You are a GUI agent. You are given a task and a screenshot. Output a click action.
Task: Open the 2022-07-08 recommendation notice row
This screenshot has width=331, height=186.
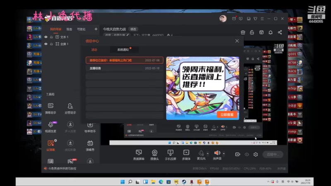click(x=125, y=60)
